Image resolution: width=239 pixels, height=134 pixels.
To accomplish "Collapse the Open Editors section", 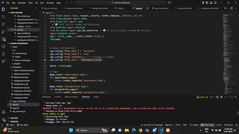I will 9,13.
